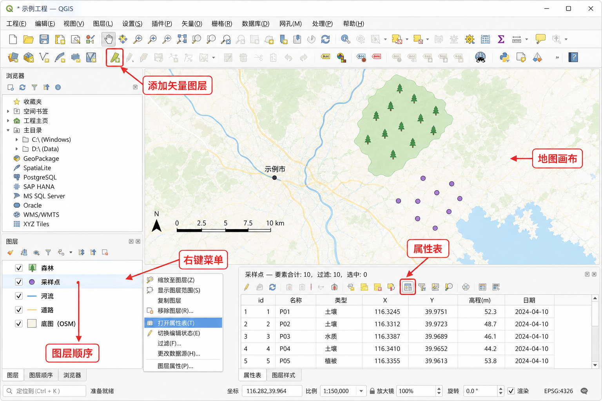Open the 处理(P) menu
This screenshot has height=401, width=602.
coord(322,23)
